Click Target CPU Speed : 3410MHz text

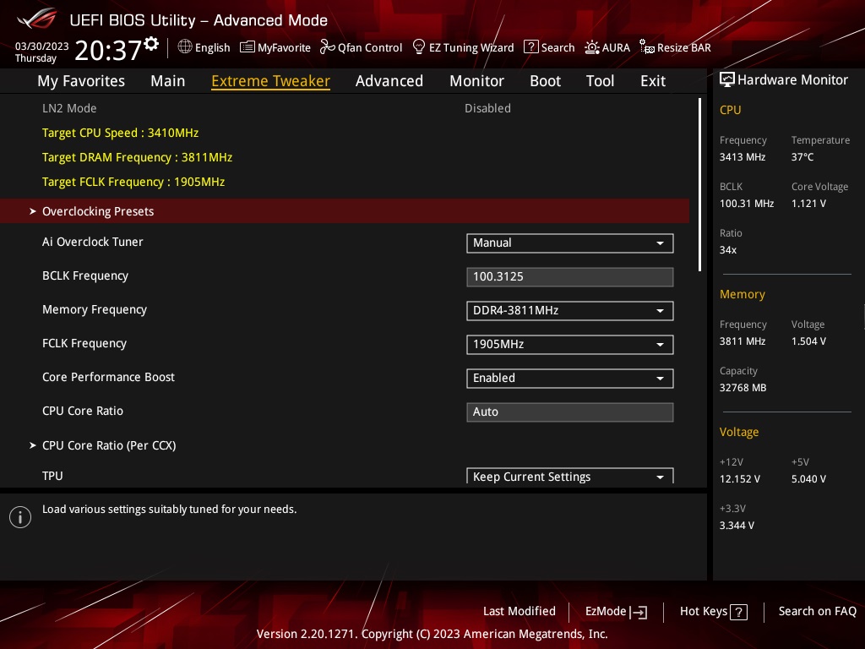(x=120, y=133)
